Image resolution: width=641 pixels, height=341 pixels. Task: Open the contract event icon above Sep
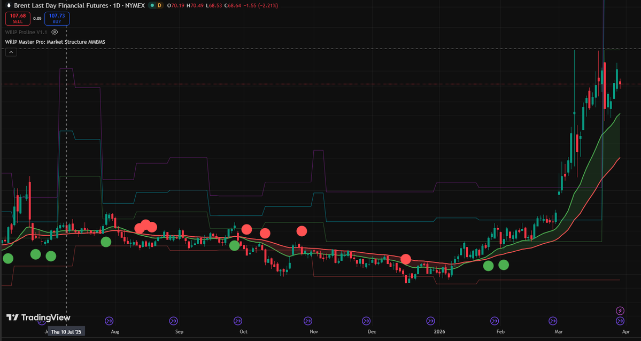173,321
